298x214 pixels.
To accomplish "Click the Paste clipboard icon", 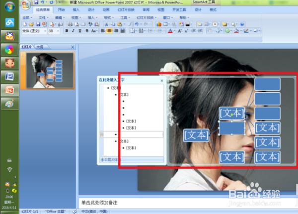I will (120, 24).
